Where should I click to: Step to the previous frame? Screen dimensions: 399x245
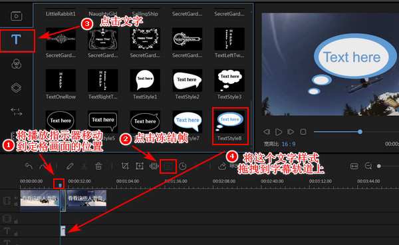[x=267, y=132]
